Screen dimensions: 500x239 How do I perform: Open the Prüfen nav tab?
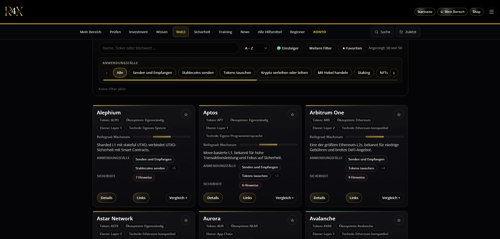(x=115, y=32)
